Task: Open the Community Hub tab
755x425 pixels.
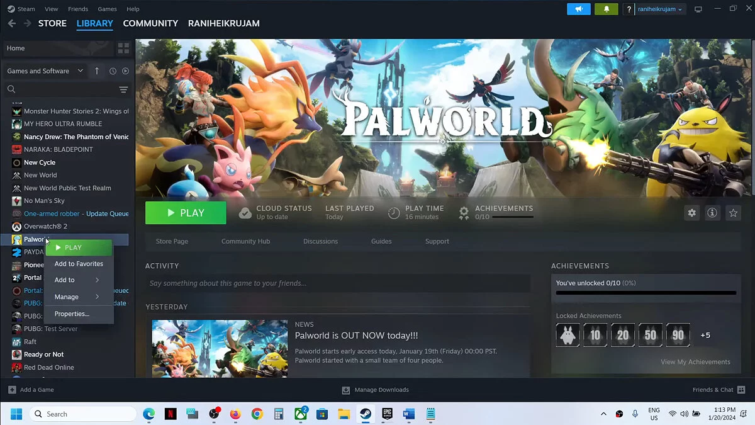Action: [x=245, y=241]
